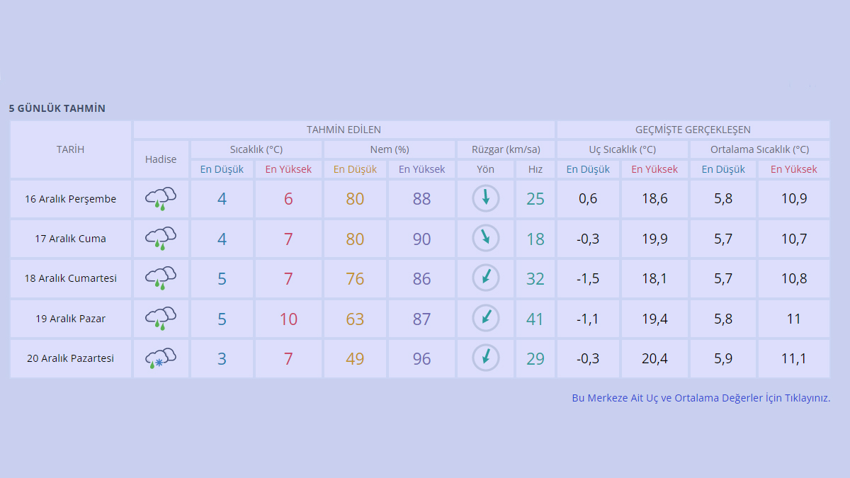Screen dimensions: 850x478
Task: Click the 5 GÜNLÜK TAHMİN heading
Action: coord(57,108)
